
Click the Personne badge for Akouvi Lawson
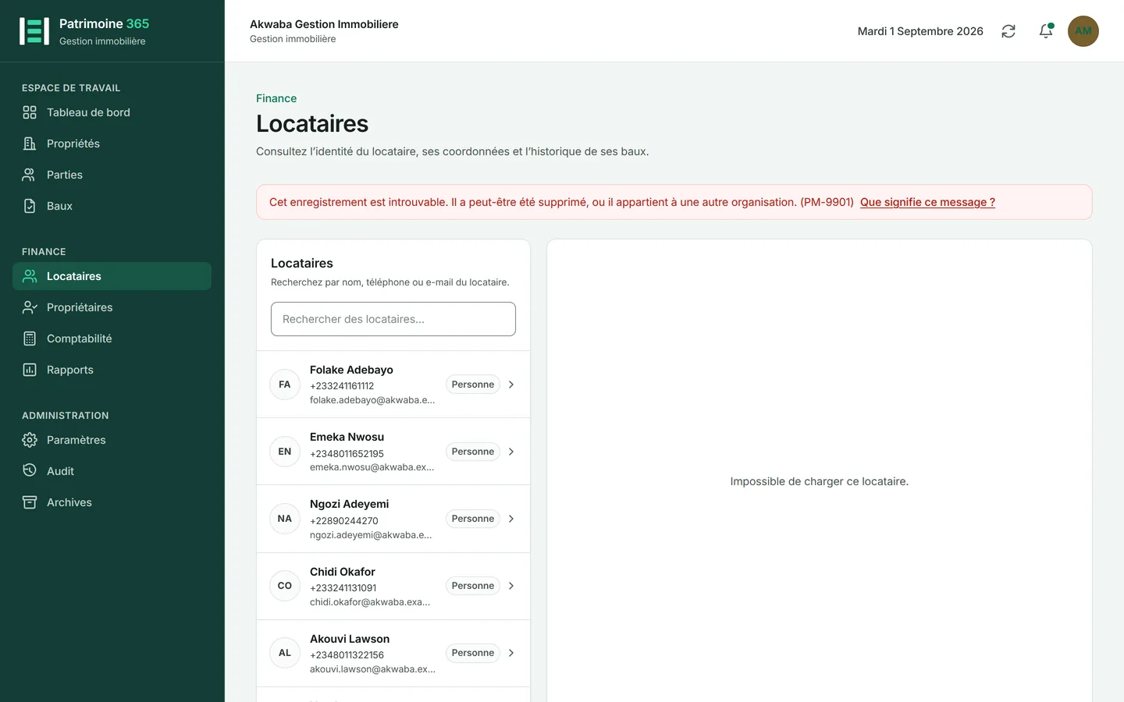coord(473,653)
